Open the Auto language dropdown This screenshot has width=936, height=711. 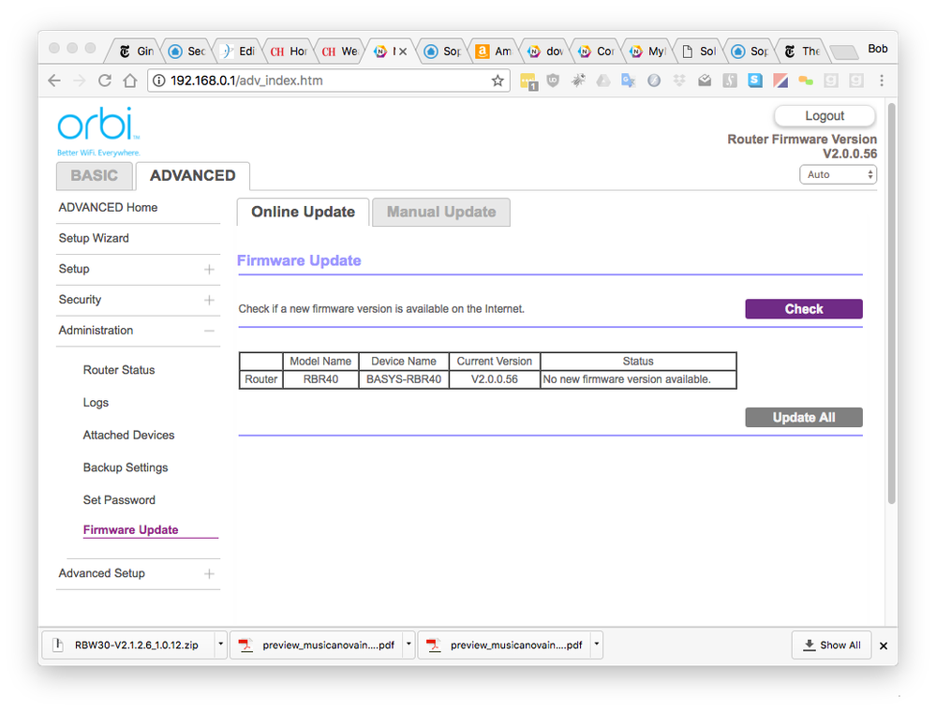(x=838, y=174)
